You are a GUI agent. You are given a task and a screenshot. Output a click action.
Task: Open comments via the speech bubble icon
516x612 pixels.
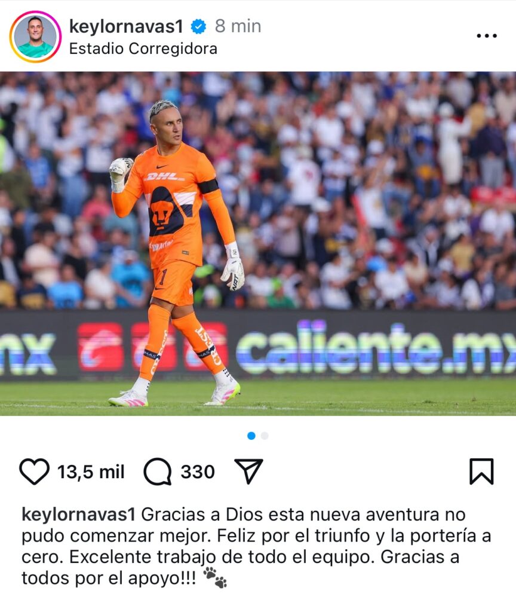[x=158, y=471]
